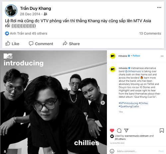Open the Instagram post three-dot options menu
The height and width of the screenshot is (154, 166).
pyautogui.click(x=162, y=56)
